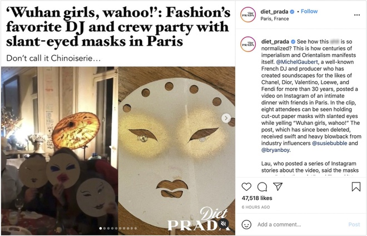367x236 pixels.
Task: Open the Paris, France location link
Action: coord(275,19)
